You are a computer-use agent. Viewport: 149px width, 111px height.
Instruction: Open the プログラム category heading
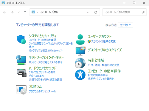(x=35, y=87)
